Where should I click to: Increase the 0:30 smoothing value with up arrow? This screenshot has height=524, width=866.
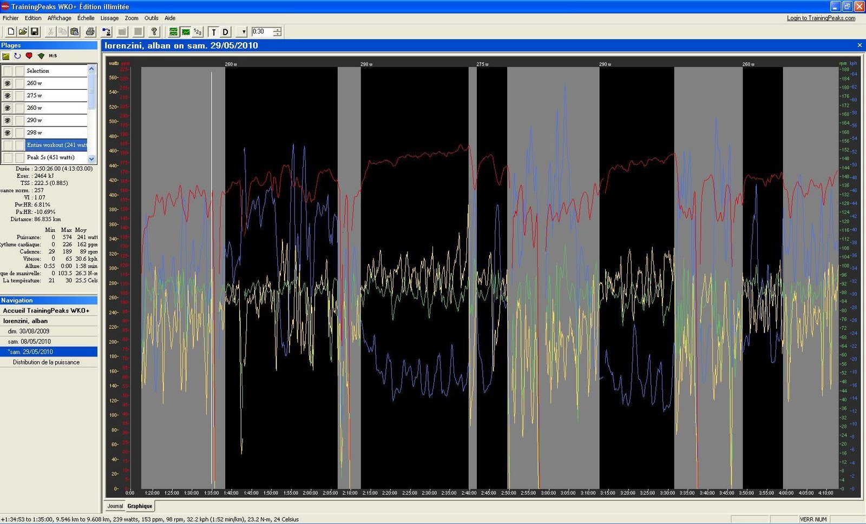coord(277,29)
